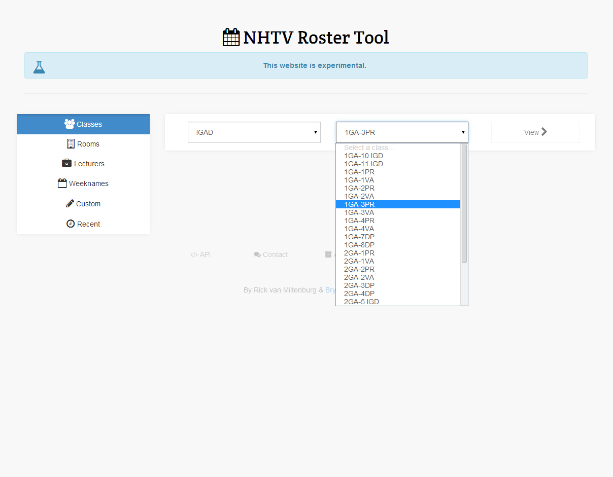Pick 1GA-1VA from the dropdown list
Screen dimensions: 613x477
[398, 180]
